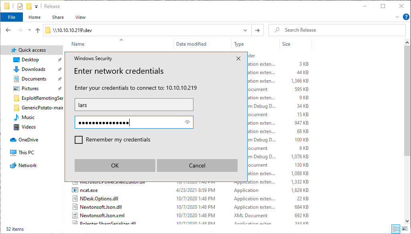Expand the address bar history dropdown

pos(245,30)
